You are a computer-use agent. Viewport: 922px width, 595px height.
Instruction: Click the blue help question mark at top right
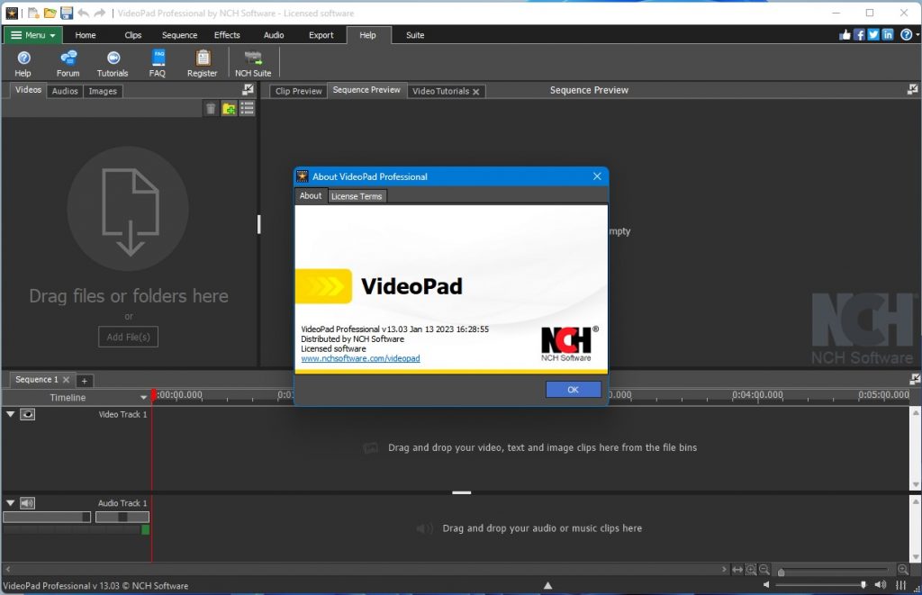click(x=907, y=35)
